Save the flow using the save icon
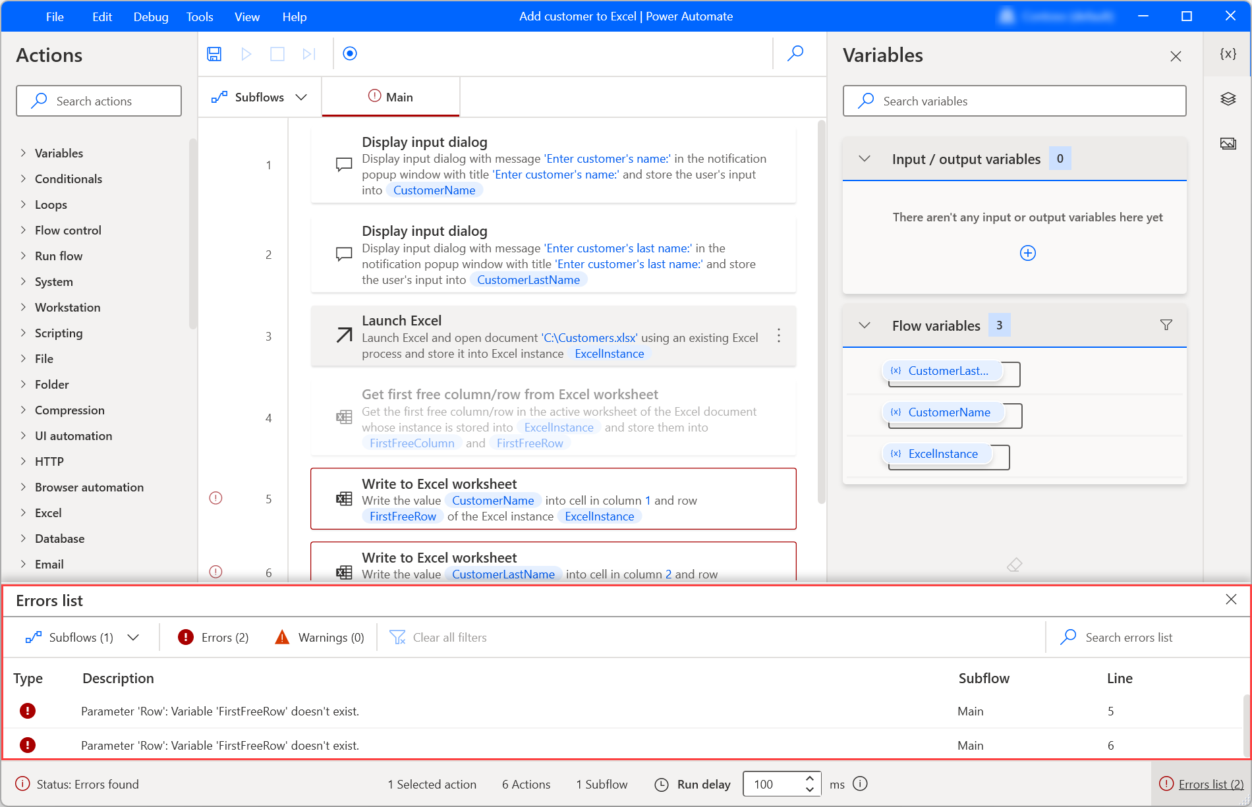 [214, 54]
